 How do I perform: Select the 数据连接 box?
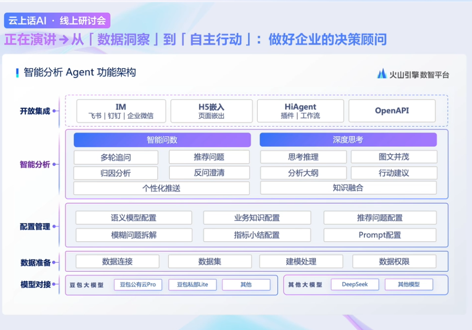118,261
